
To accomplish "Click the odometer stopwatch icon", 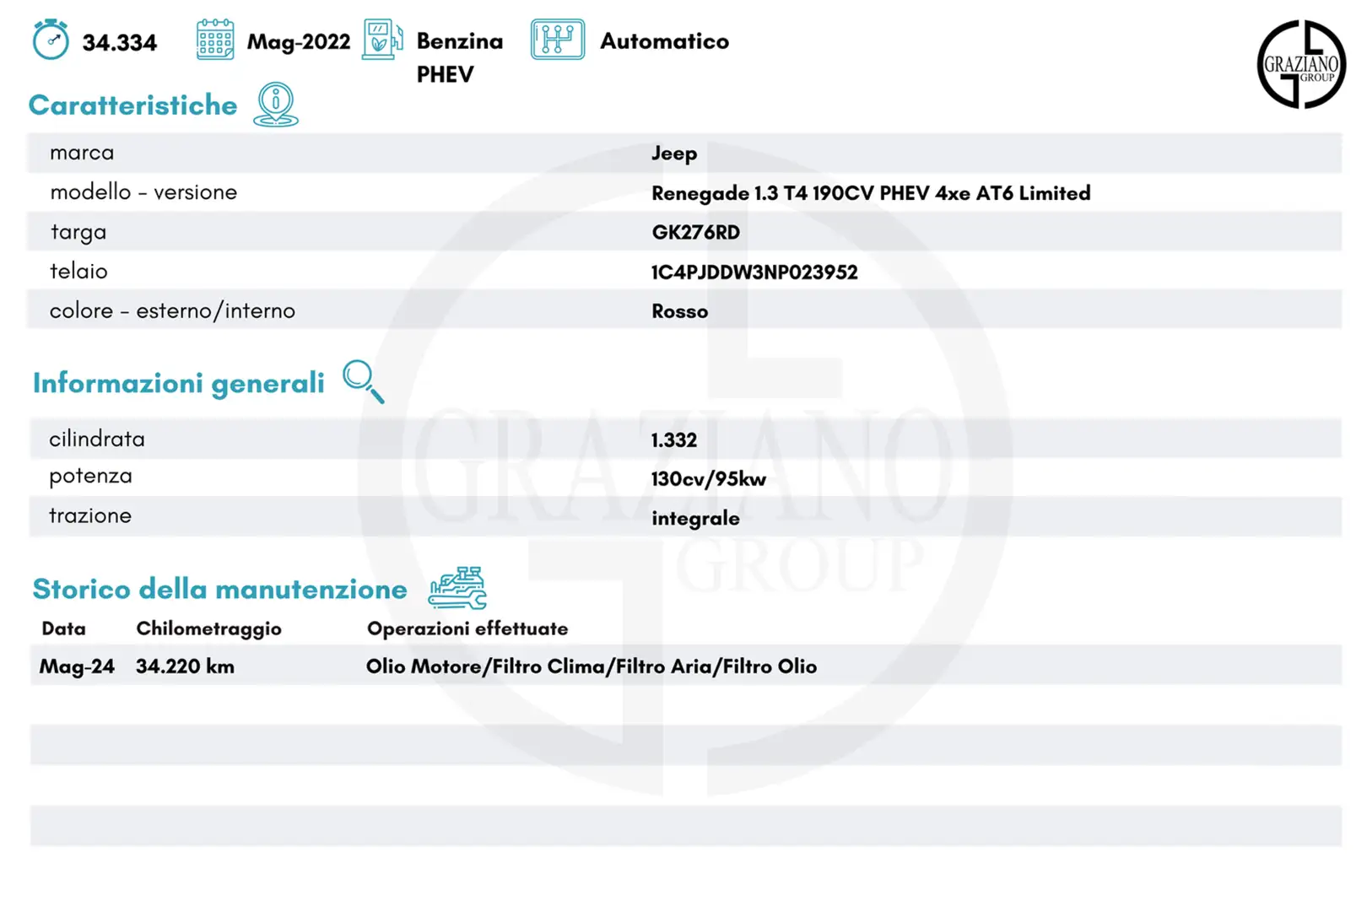I will pos(51,40).
